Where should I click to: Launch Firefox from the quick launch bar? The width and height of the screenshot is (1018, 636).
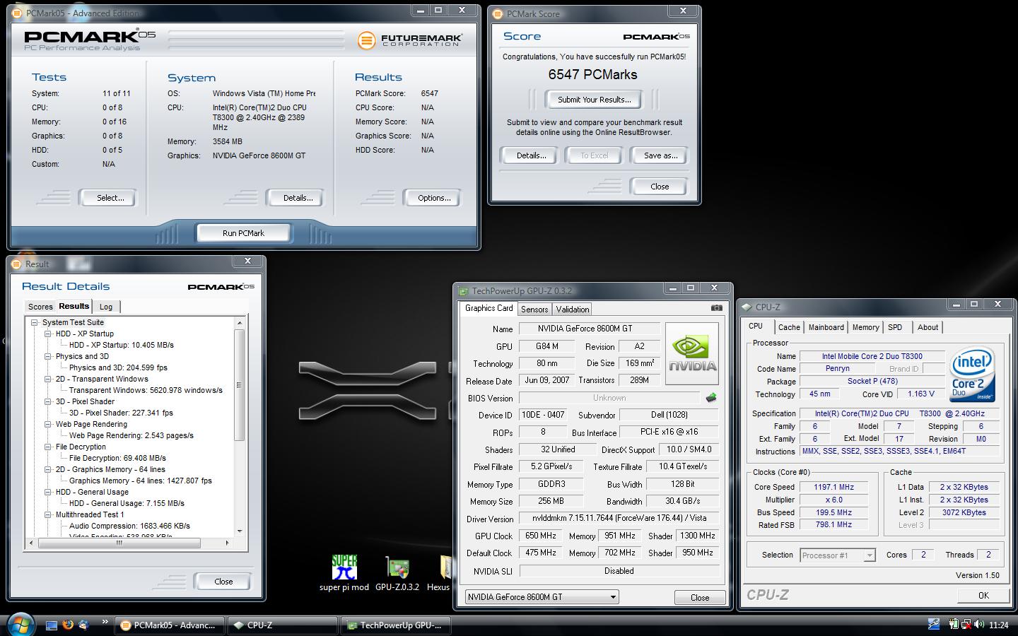68,625
